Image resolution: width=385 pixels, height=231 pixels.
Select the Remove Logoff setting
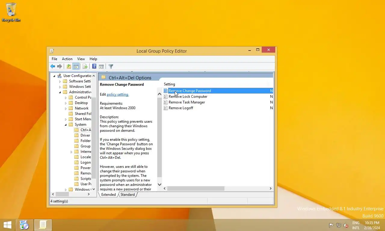pyautogui.click(x=181, y=108)
